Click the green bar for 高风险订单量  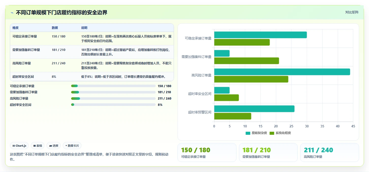251,79
